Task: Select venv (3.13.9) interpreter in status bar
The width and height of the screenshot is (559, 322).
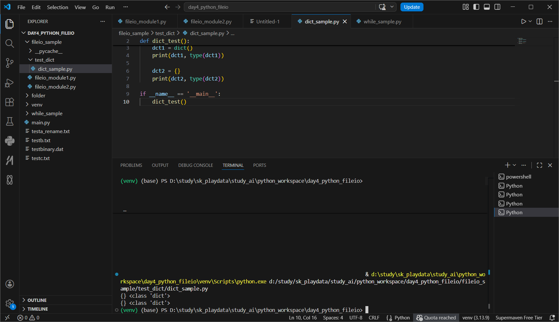Action: point(476,318)
